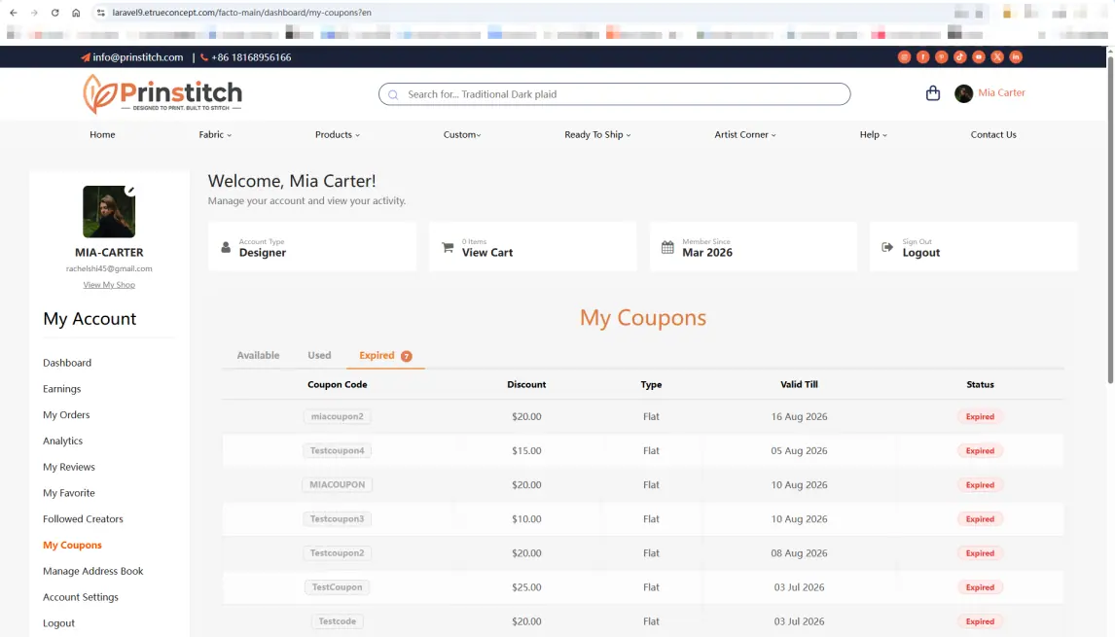
Task: Click the +86 18168956166 phone number
Action: [x=251, y=57]
